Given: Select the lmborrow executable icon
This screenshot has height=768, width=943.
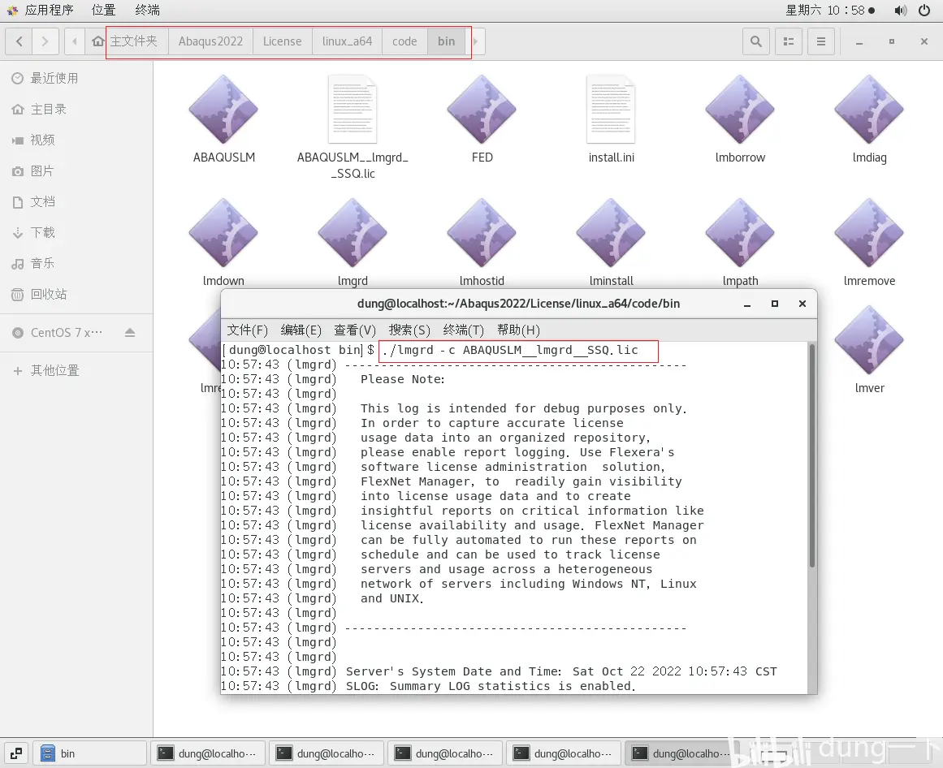Looking at the screenshot, I should click(740, 110).
